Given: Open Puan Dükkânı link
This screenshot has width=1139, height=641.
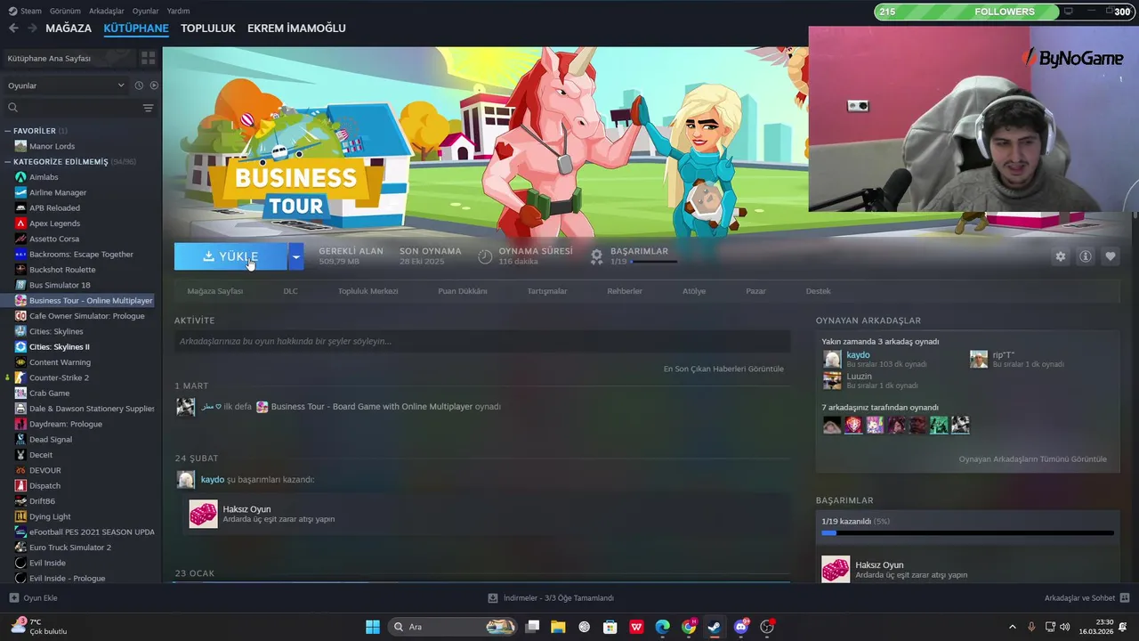Looking at the screenshot, I should (463, 291).
